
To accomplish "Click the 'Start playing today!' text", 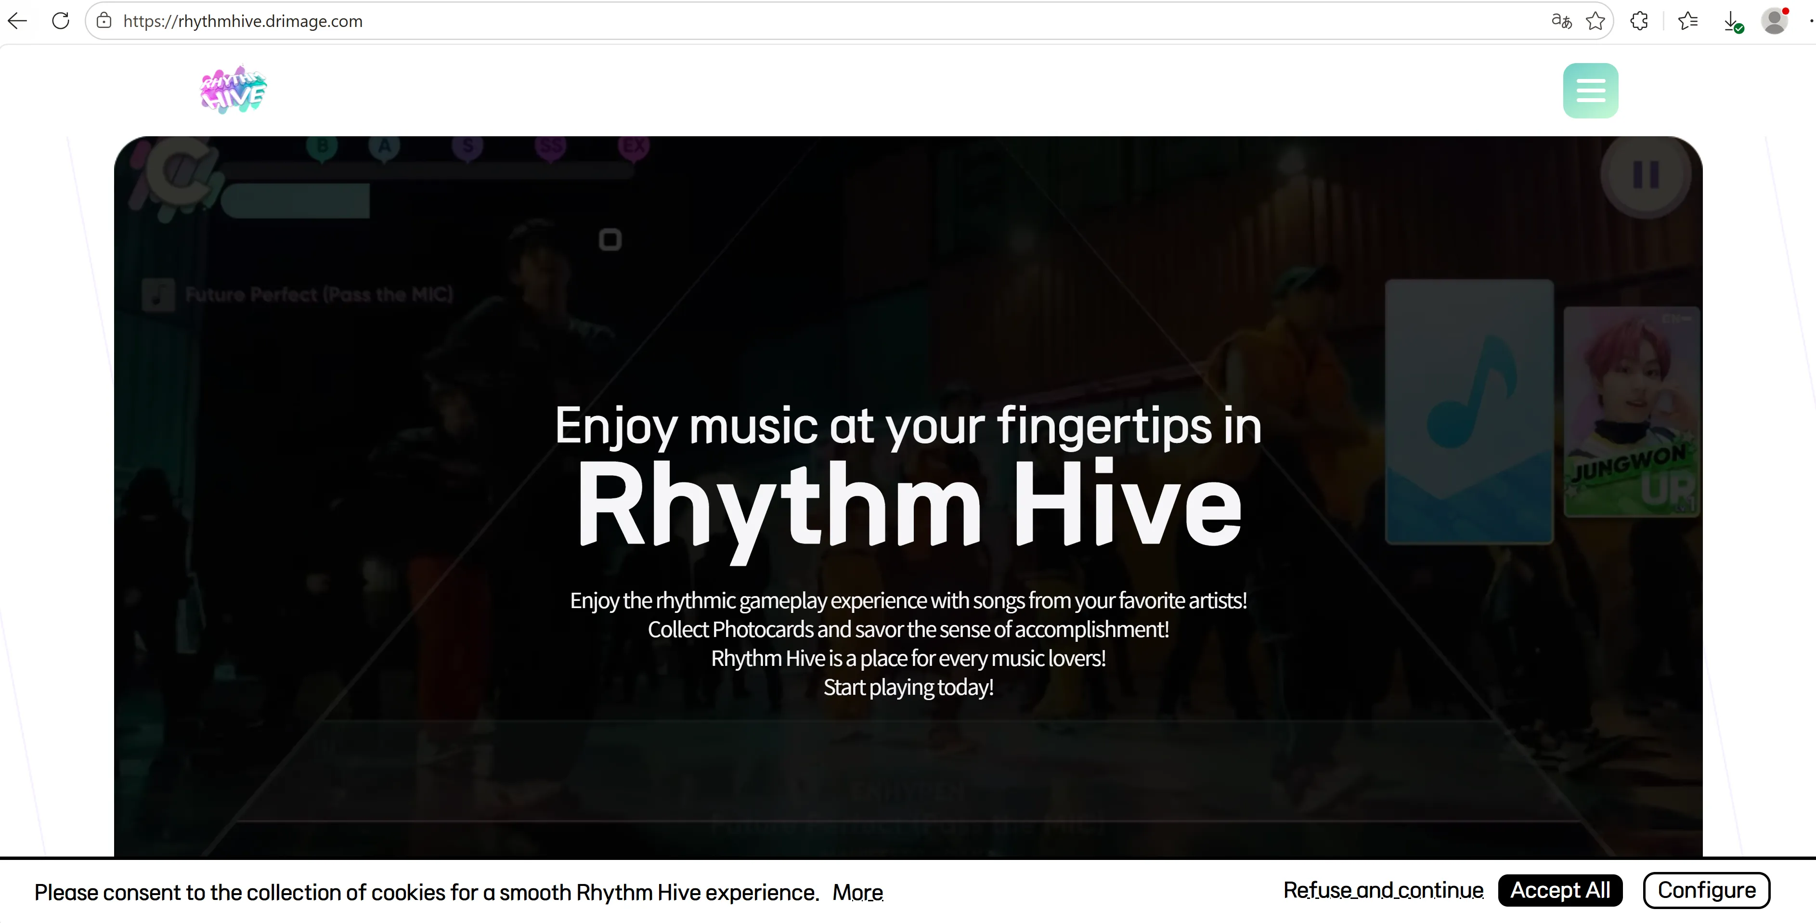I will [x=908, y=687].
